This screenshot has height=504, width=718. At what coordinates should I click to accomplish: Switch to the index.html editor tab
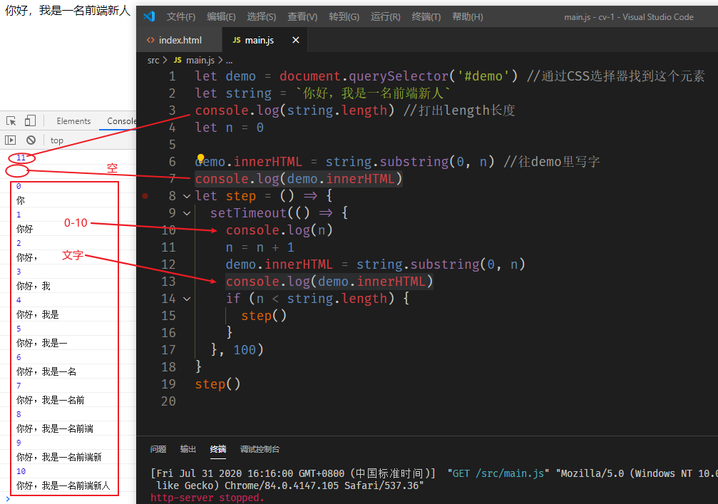click(x=180, y=41)
